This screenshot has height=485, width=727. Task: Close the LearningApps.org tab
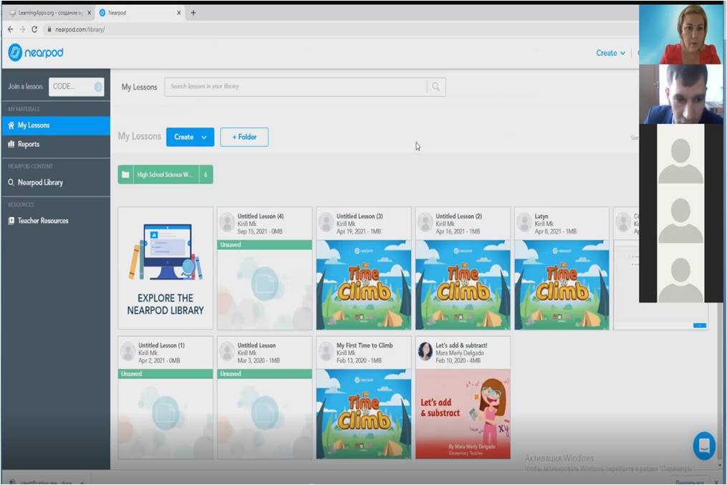point(90,13)
